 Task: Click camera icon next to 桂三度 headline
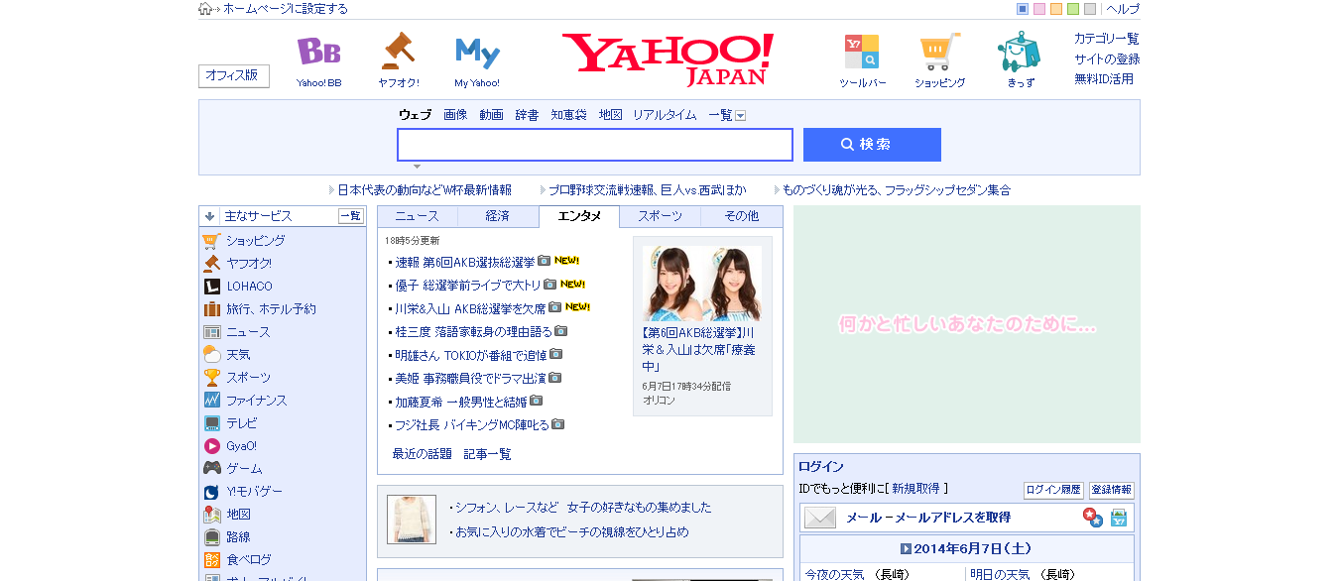[560, 331]
